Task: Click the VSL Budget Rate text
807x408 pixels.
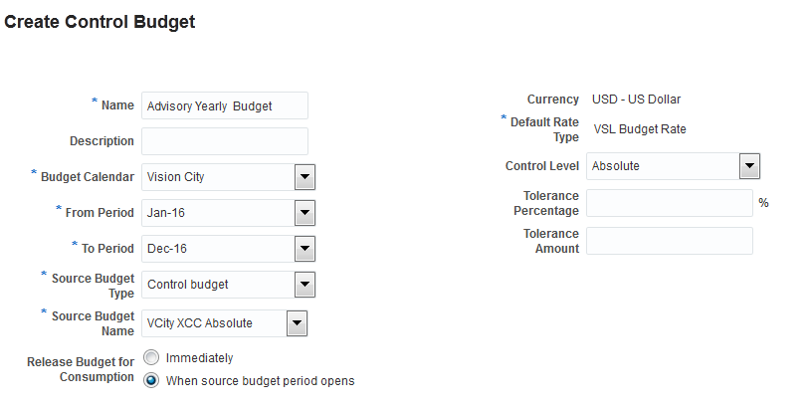Action: click(x=640, y=128)
